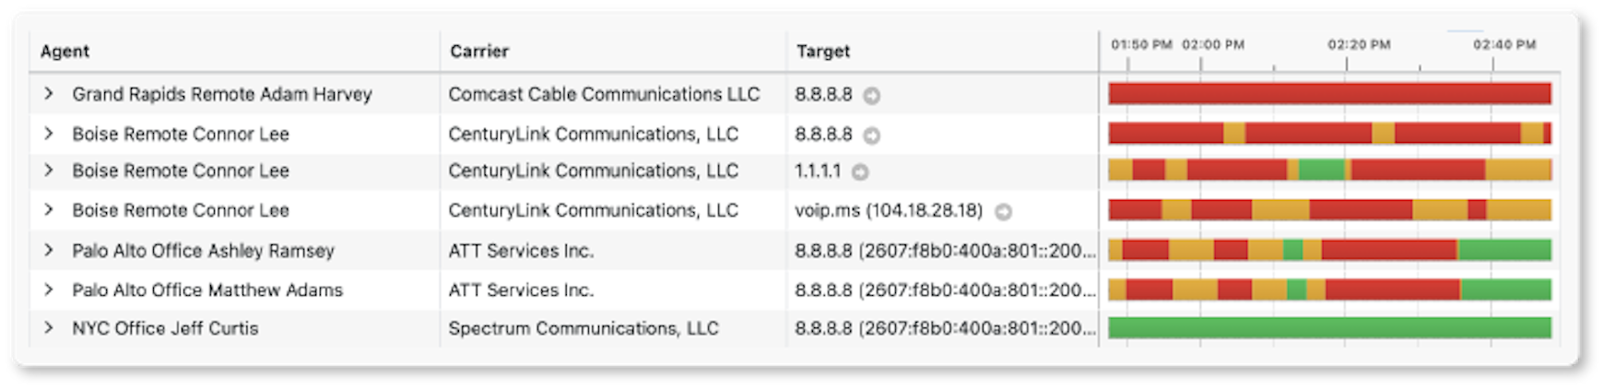Viewport: 1604px width, 390px height.
Task: Click arrow icon beside 1.1.1.1 target
Action: [860, 171]
